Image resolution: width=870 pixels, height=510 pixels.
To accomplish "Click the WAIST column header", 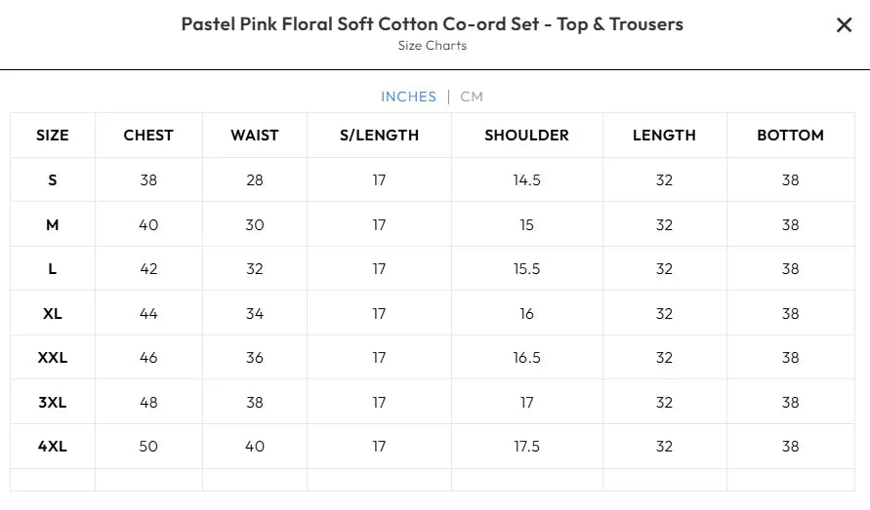I will pos(255,136).
